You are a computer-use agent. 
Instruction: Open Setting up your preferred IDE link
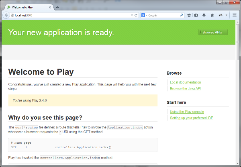192,118
